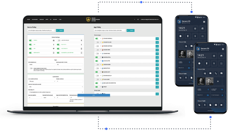
Task: Click the WiFi signal icon in Device Settings
Action: coord(54,49)
